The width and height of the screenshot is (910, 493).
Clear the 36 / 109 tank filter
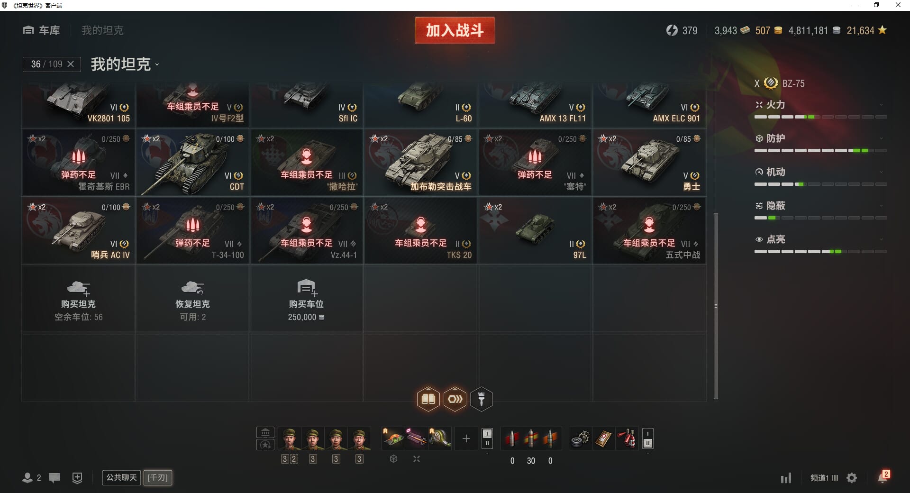click(x=71, y=64)
